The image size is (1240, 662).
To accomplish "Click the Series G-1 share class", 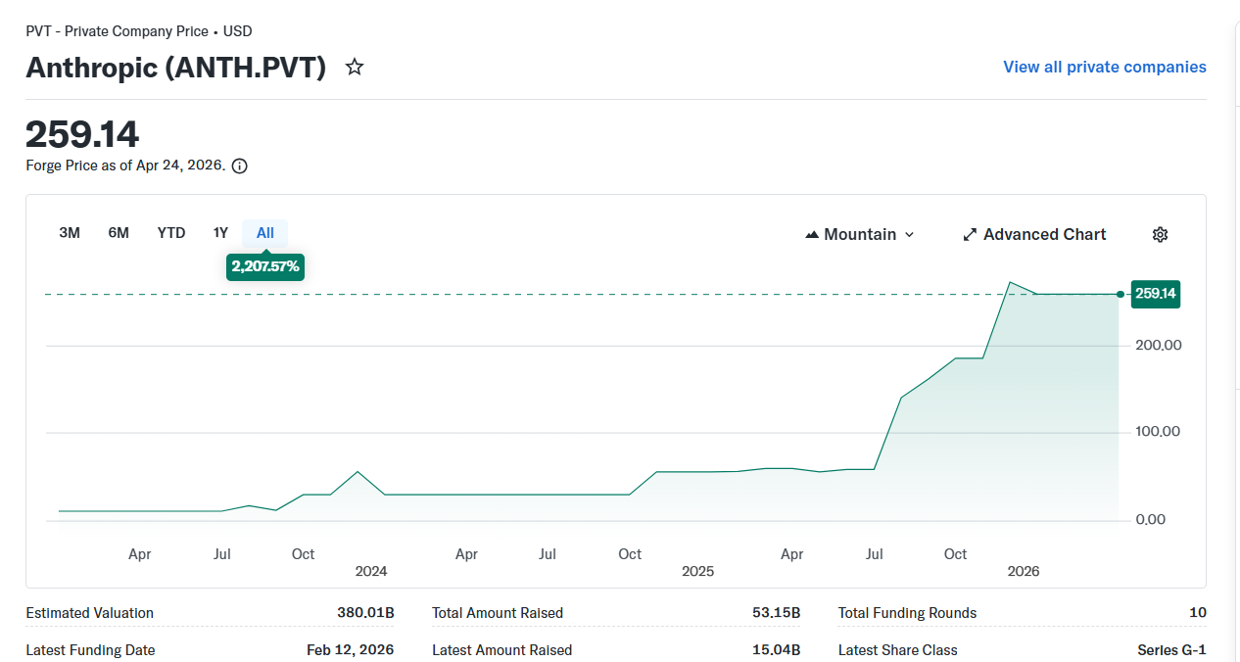I will point(1171,650).
